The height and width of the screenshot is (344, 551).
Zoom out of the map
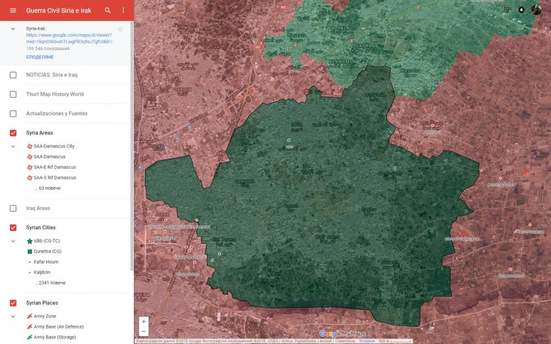[x=144, y=331]
